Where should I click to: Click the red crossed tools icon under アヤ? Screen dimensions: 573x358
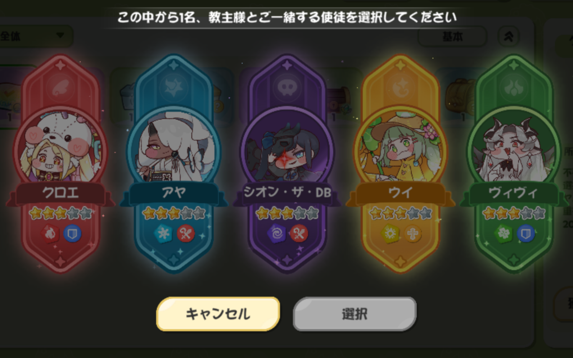(186, 234)
